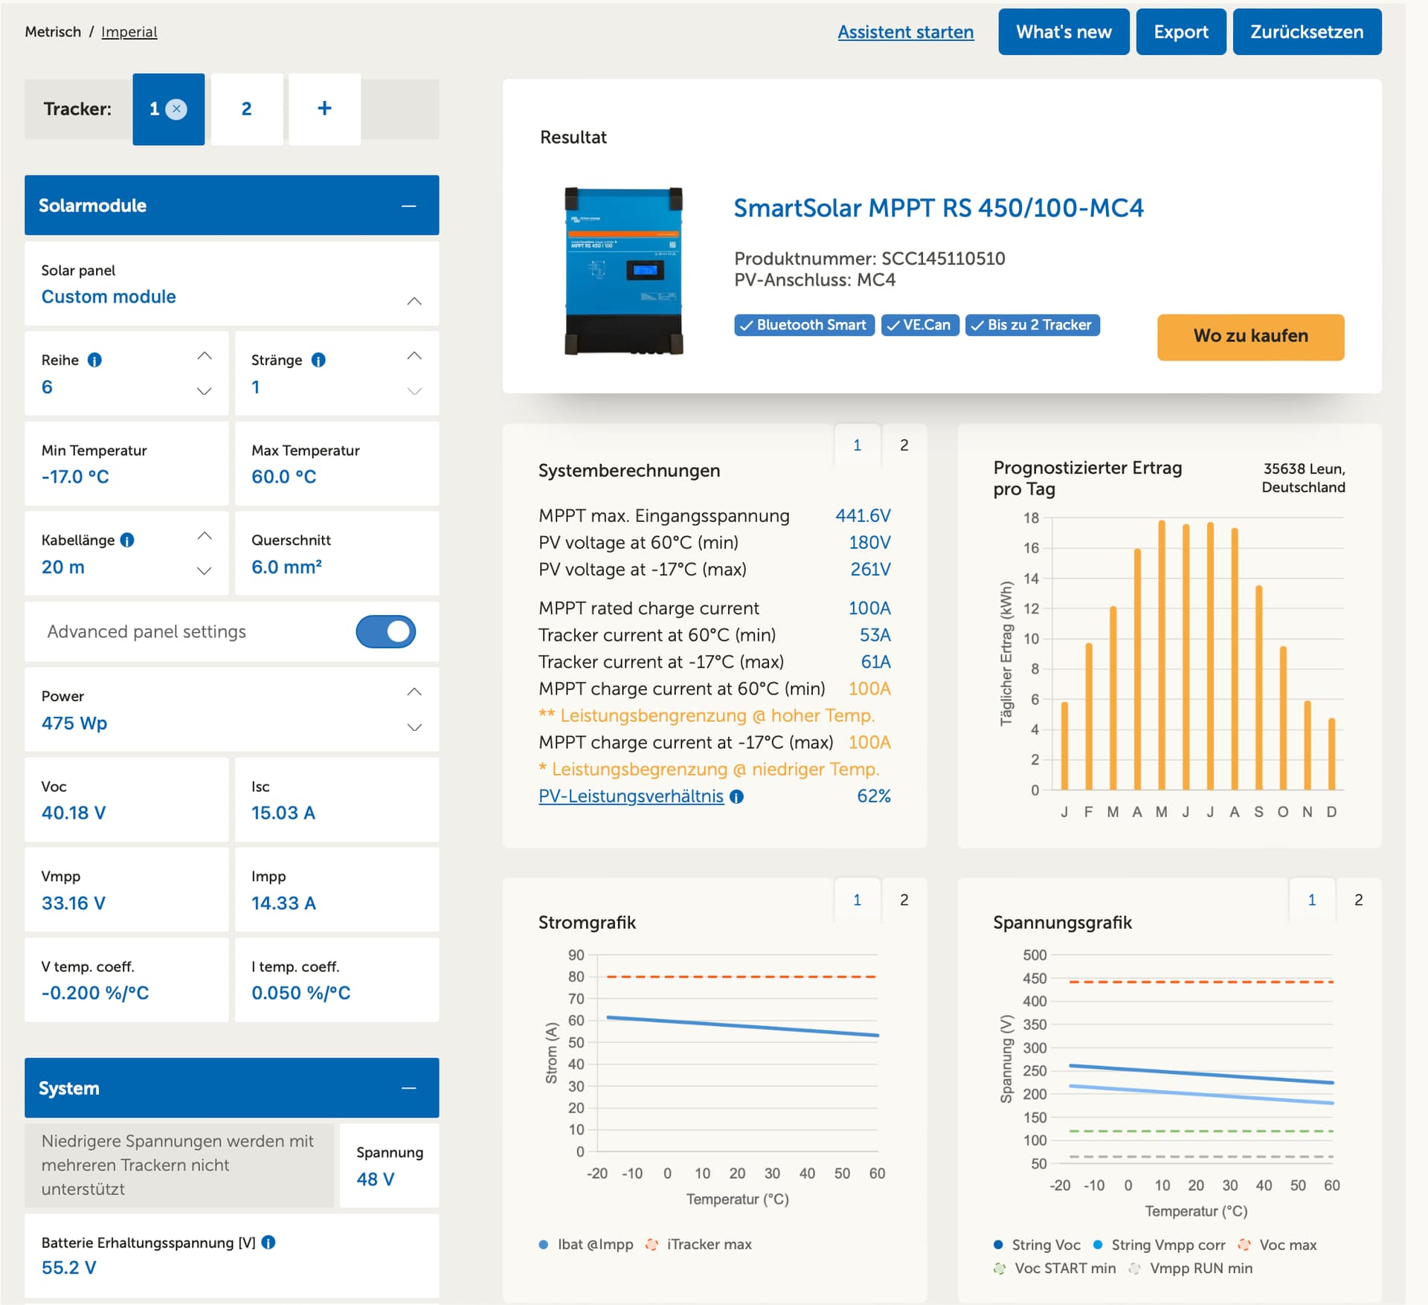Remove tracker 1 with the x icon
The width and height of the screenshot is (1428, 1305).
[x=176, y=109]
